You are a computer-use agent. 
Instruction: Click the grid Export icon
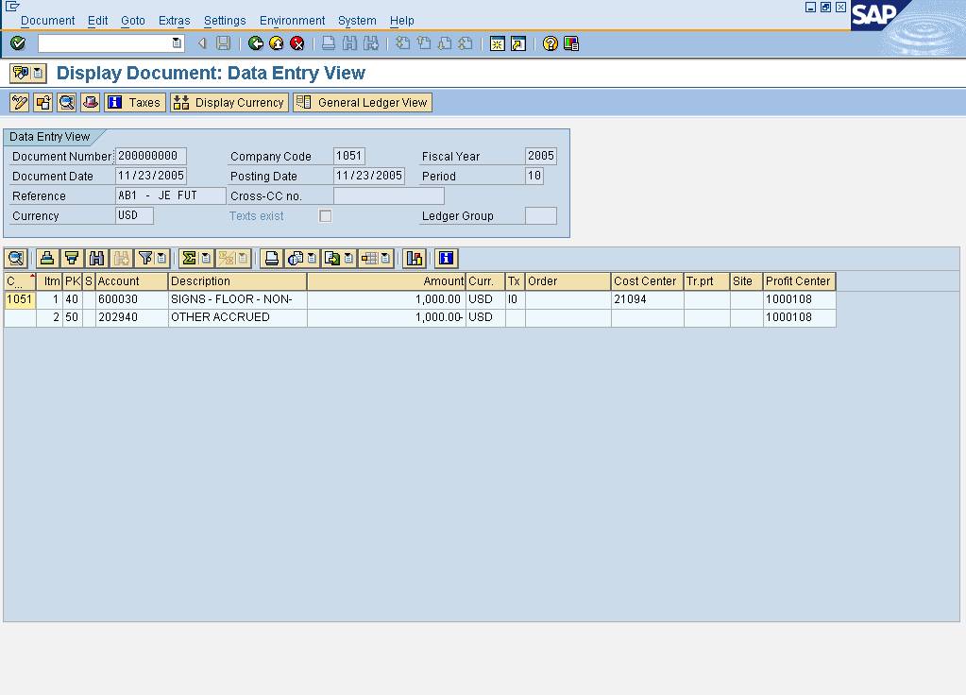[x=332, y=258]
